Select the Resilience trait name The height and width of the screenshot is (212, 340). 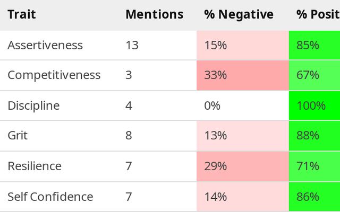click(x=35, y=166)
